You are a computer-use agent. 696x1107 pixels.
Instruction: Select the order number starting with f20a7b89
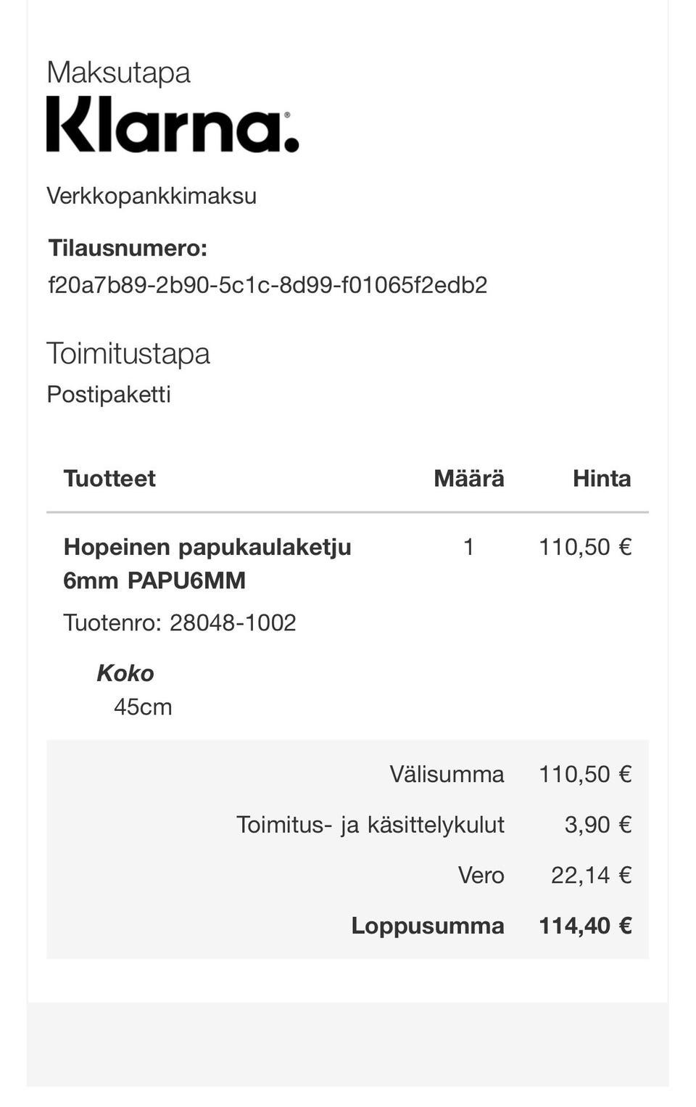point(268,284)
